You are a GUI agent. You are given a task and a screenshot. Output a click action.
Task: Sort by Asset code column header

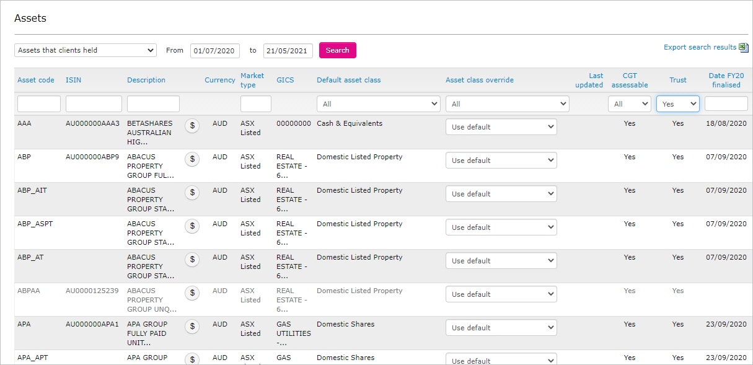coord(36,80)
